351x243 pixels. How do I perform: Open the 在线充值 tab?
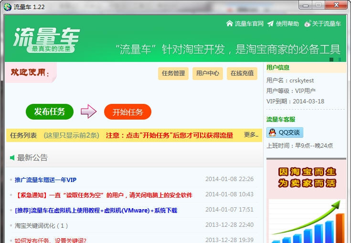point(242,73)
